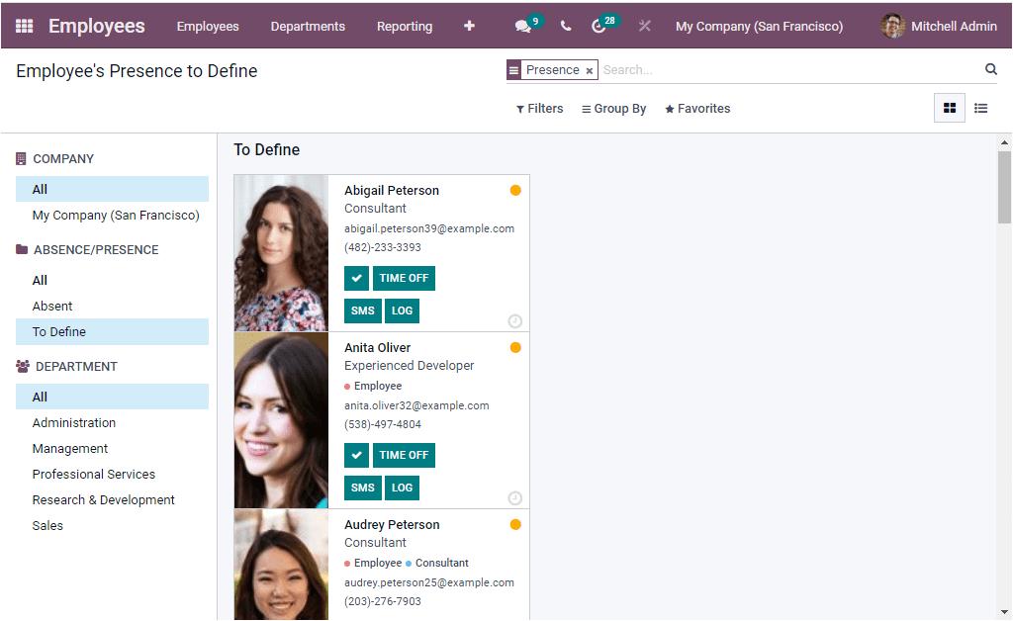
Task: Toggle presence checkmark for Anita Oliver
Action: (x=356, y=455)
